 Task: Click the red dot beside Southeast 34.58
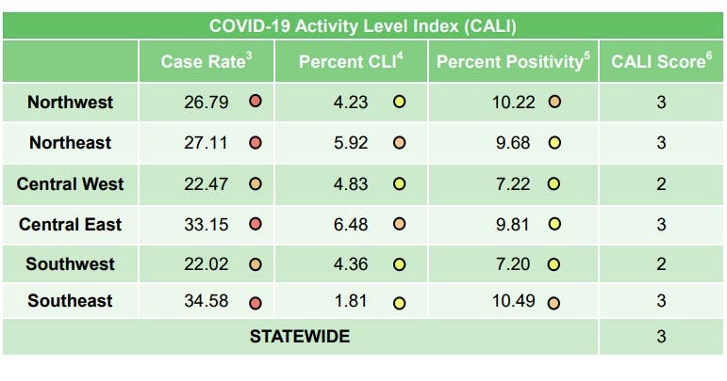[255, 304]
